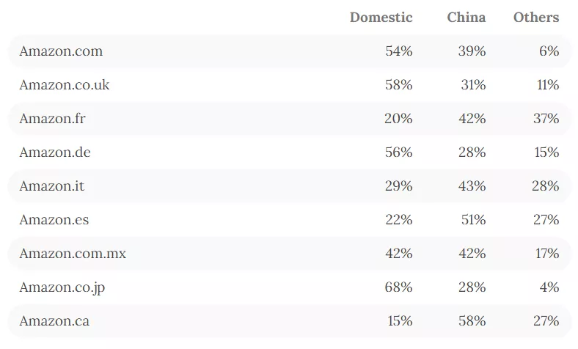The height and width of the screenshot is (349, 578).
Task: Click the 6% Others value for Amazon.com
Action: 549,51
